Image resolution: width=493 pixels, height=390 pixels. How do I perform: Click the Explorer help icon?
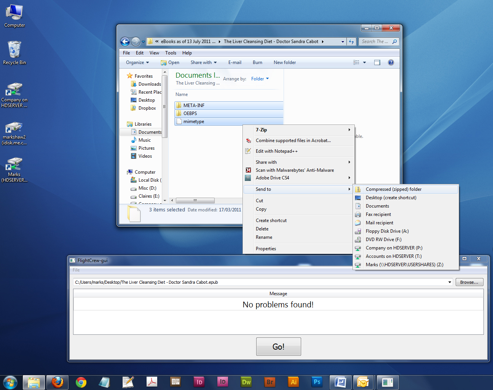[391, 62]
